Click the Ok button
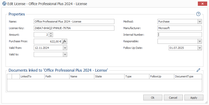The width and height of the screenshot is (209, 105). [x=153, y=98]
